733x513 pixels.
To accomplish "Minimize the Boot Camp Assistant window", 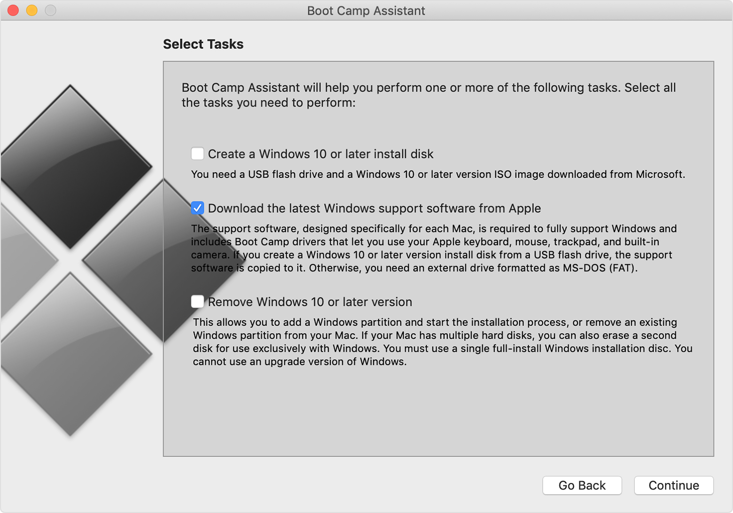I will [32, 10].
